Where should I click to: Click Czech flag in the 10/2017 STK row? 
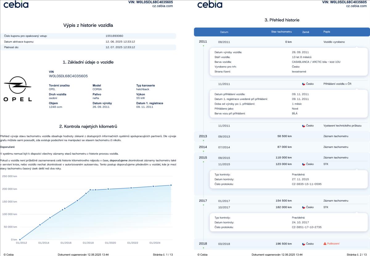(x=303, y=207)
